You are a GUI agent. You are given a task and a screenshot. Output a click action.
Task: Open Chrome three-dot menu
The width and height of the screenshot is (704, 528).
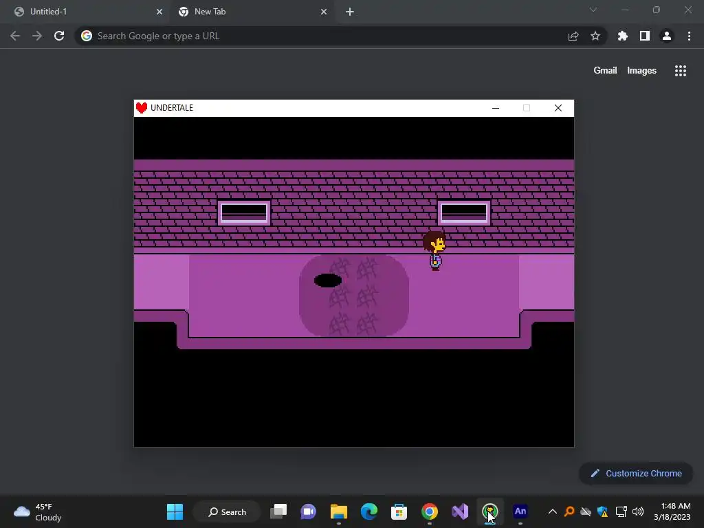[x=689, y=36]
